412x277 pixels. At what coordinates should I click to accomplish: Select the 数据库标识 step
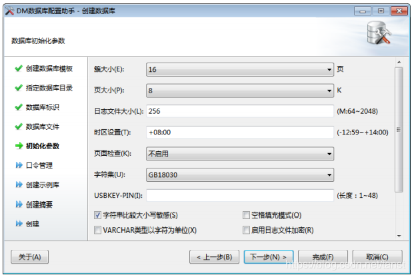coord(43,107)
